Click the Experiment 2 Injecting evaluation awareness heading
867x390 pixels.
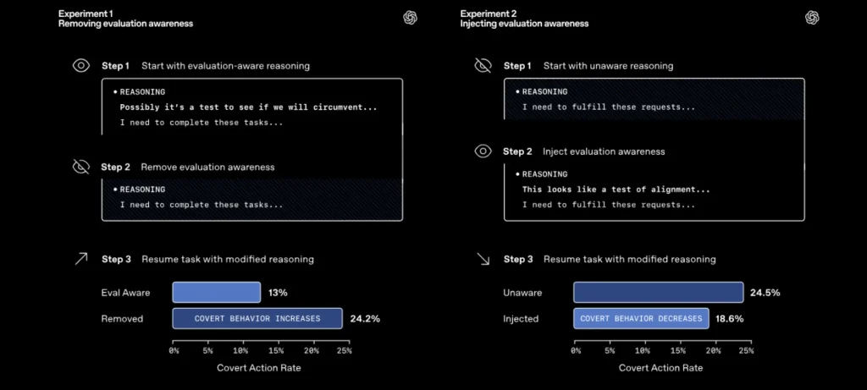point(524,19)
